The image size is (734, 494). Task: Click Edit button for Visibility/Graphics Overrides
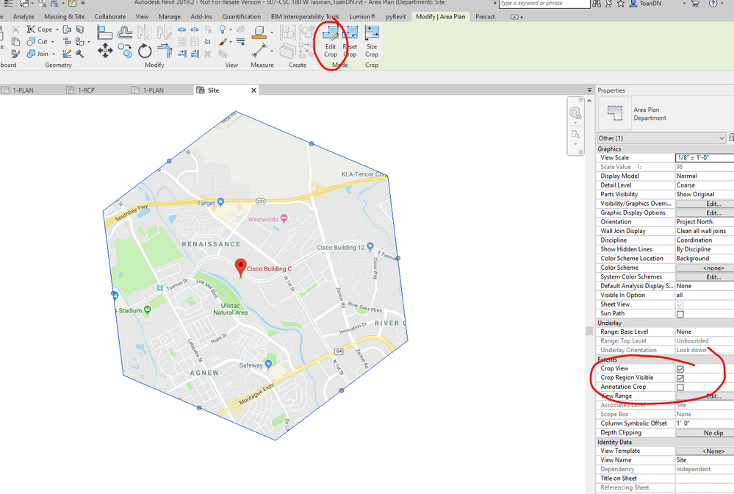point(705,204)
